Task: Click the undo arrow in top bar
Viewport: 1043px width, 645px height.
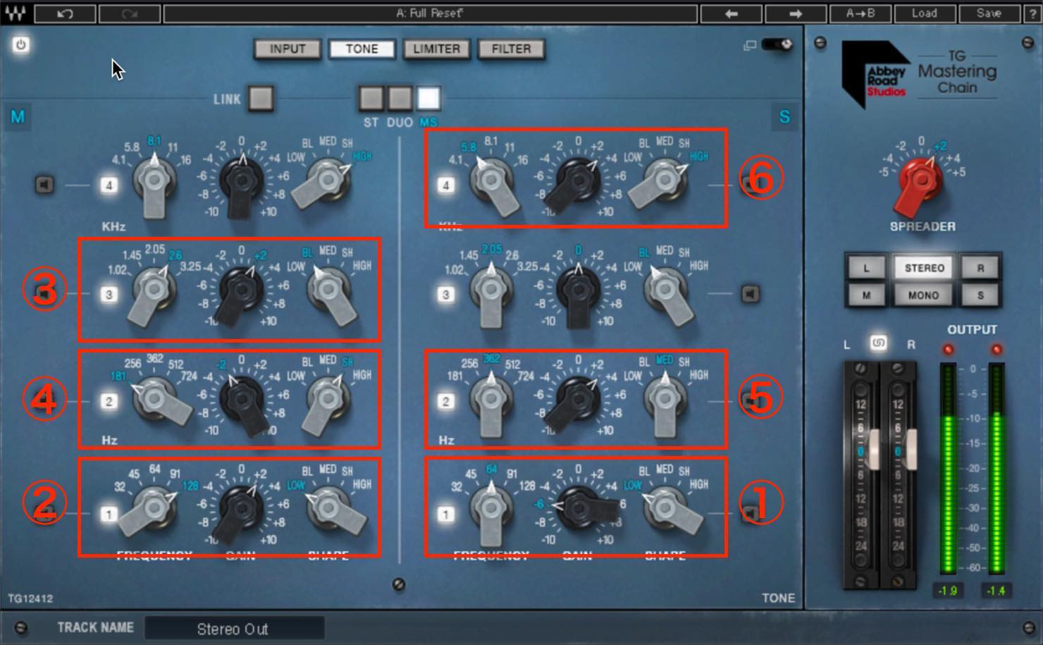Action: coord(65,13)
